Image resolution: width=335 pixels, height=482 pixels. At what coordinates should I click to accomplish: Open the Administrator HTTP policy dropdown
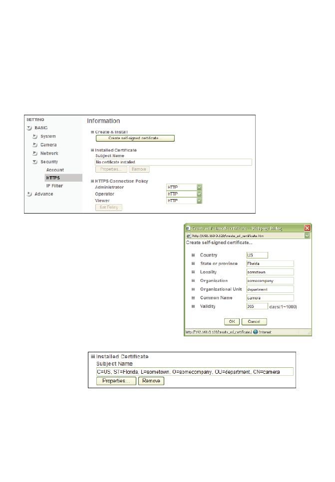(199, 187)
